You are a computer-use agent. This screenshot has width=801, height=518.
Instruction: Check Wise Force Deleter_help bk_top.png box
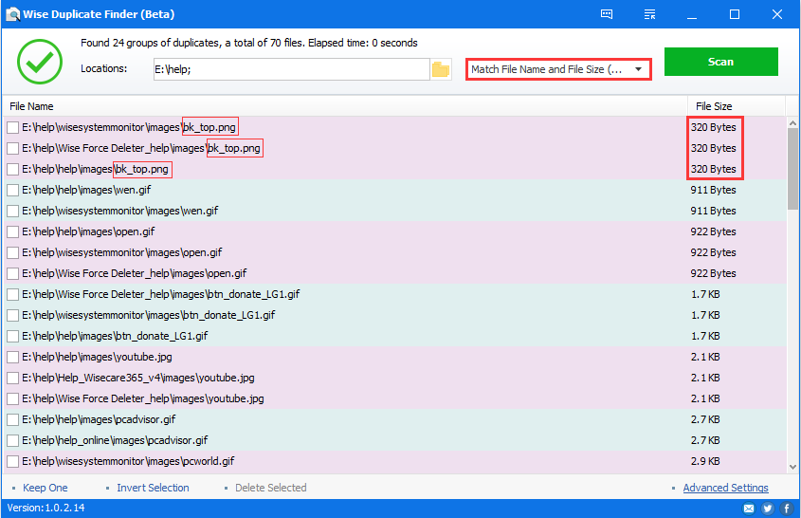pyautogui.click(x=12, y=148)
